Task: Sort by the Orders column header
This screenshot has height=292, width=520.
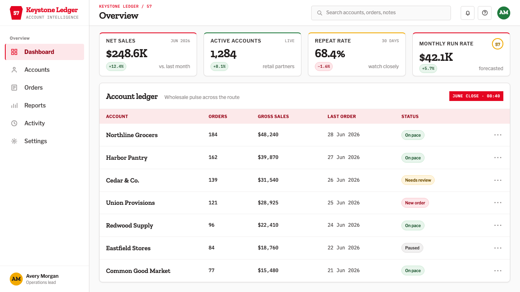Action: pos(218,116)
